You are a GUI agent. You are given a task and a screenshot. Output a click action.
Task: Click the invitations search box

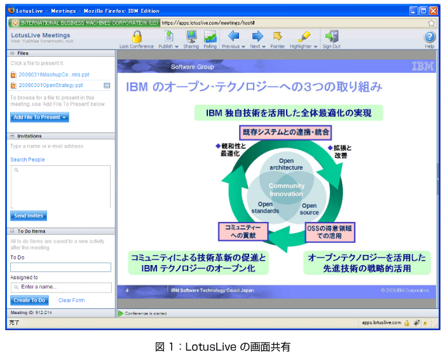(x=61, y=187)
